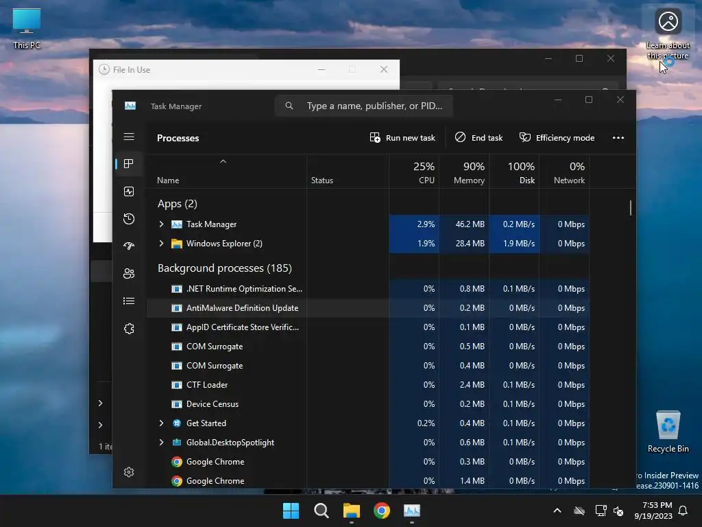The height and width of the screenshot is (527, 702).
Task: Click the Windows Explorer folder icon in process list
Action: (x=177, y=244)
